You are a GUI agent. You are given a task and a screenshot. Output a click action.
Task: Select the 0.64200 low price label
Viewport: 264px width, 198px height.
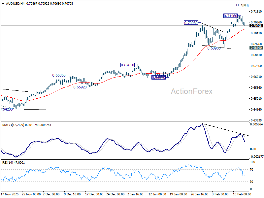[x=7, y=109]
